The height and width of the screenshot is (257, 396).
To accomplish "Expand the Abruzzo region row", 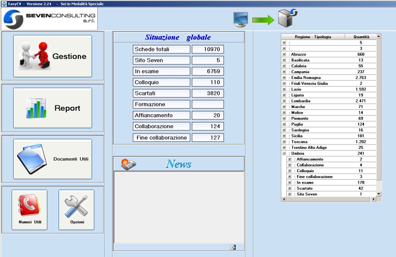I will (284, 54).
